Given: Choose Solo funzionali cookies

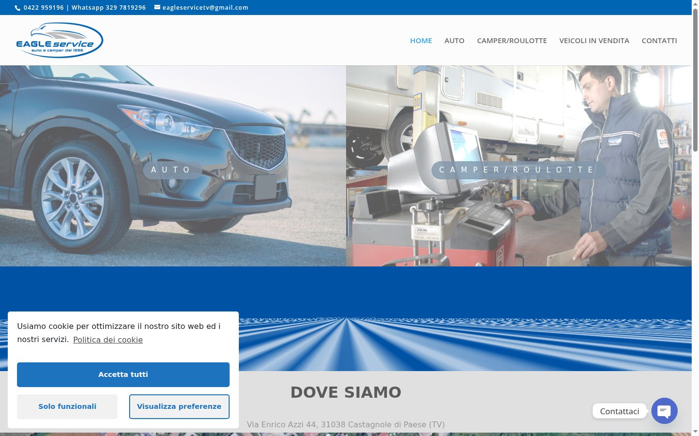Looking at the screenshot, I should (x=67, y=406).
